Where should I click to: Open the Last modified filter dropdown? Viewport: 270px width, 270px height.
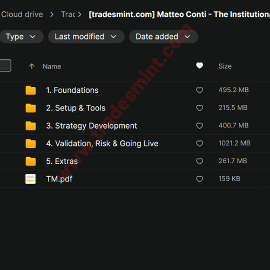tap(86, 37)
